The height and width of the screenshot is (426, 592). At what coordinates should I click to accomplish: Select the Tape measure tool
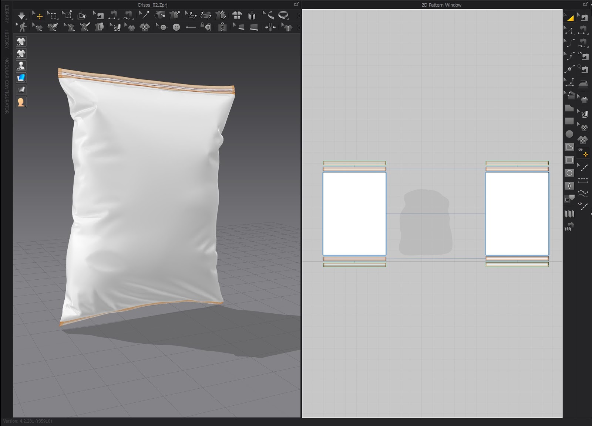tap(283, 16)
